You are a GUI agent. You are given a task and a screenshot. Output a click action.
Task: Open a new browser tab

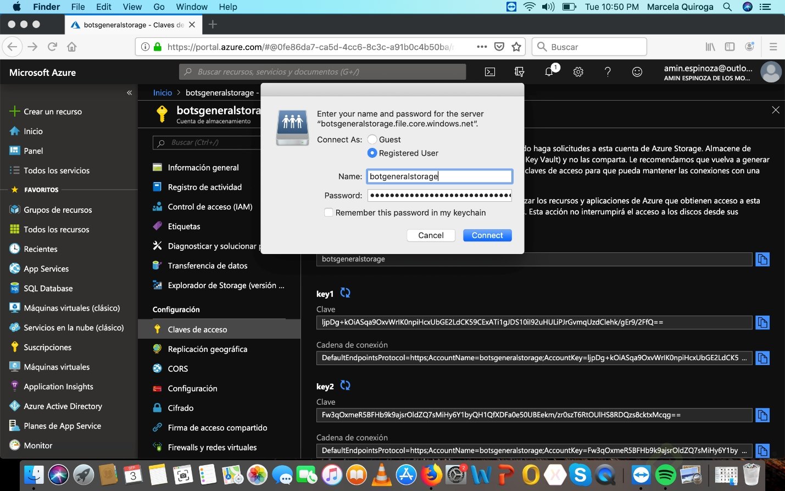[213, 24]
